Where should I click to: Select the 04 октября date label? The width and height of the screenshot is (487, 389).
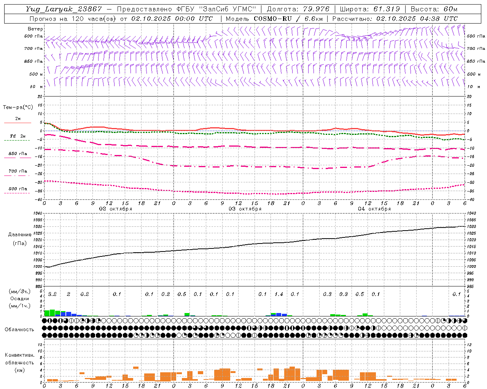pyautogui.click(x=374, y=209)
